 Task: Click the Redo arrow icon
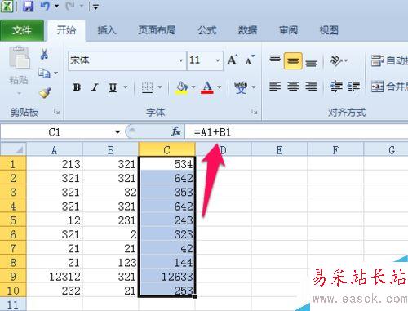(70, 6)
